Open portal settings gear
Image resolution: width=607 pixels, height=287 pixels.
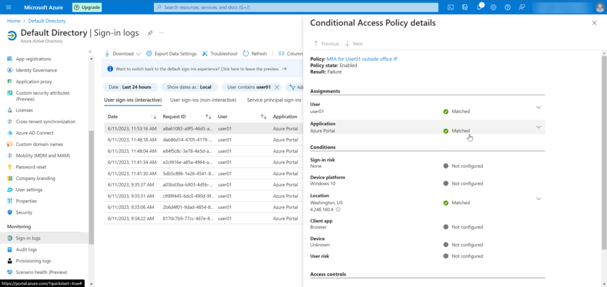pos(493,7)
